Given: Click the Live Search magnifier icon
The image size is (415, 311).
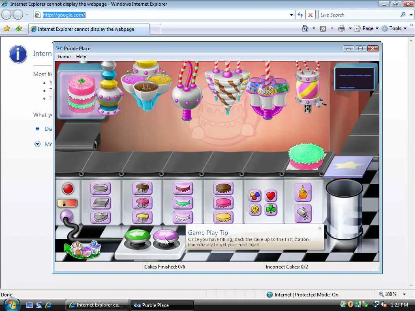Looking at the screenshot, I should 403,15.
